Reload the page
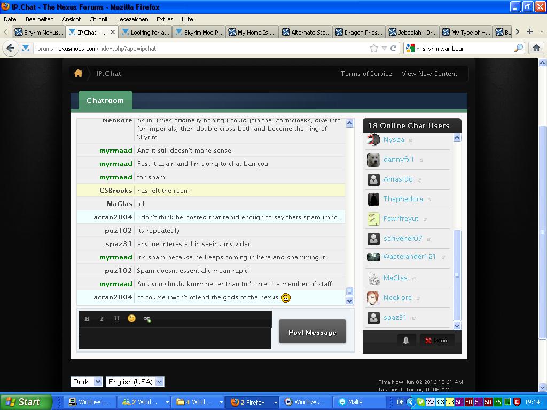This screenshot has height=410, width=547. point(394,48)
